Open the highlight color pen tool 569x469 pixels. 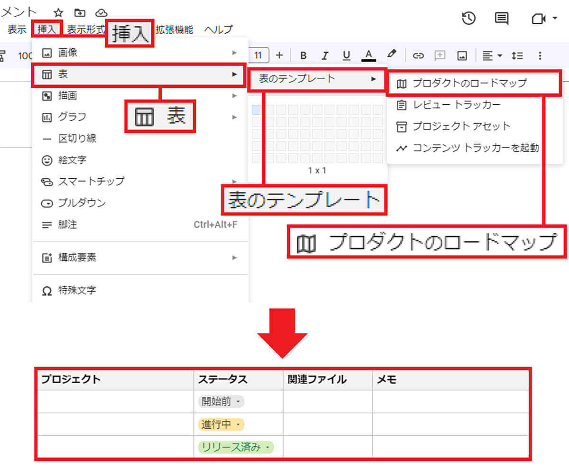tap(392, 54)
